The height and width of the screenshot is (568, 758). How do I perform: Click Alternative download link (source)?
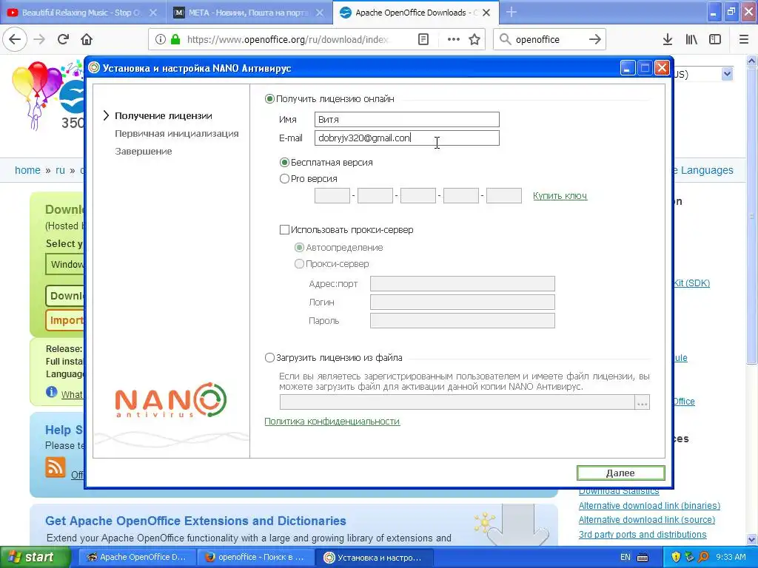tap(647, 520)
